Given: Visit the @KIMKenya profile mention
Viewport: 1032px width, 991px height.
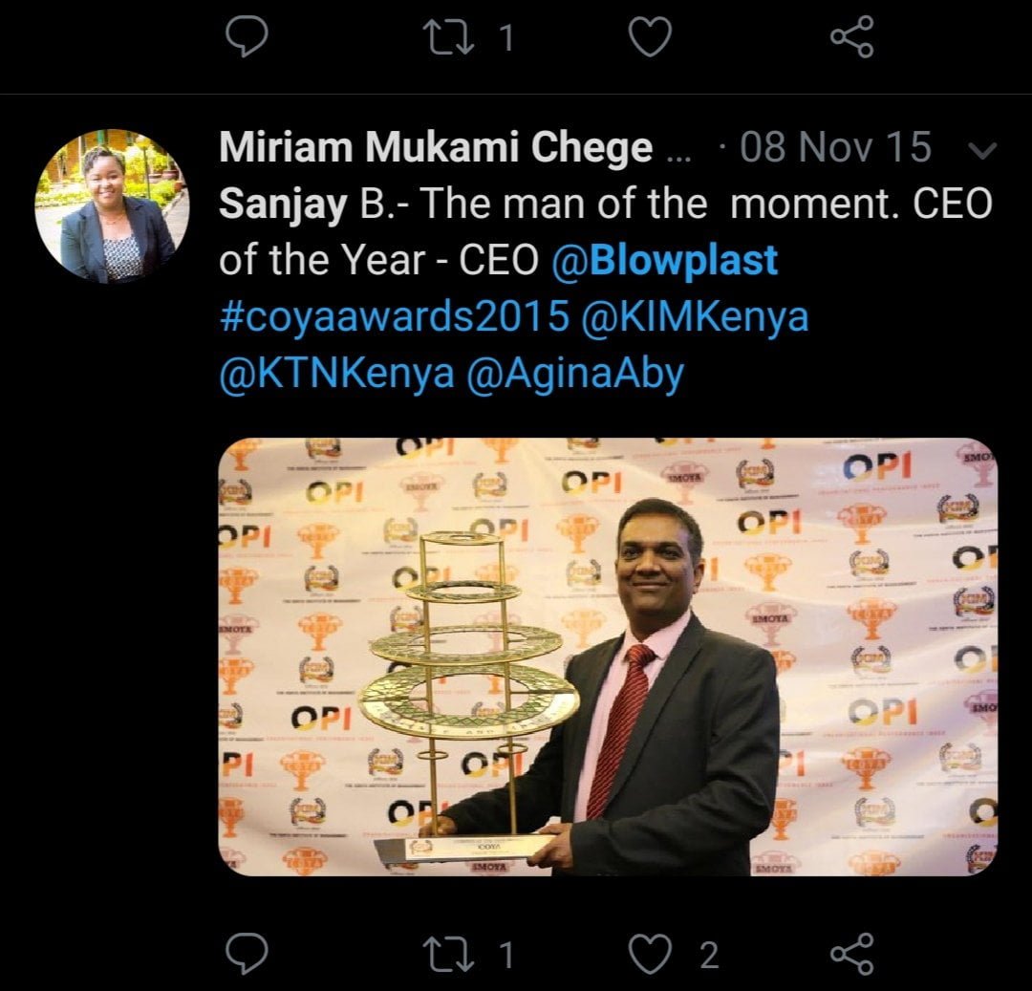Looking at the screenshot, I should point(695,316).
